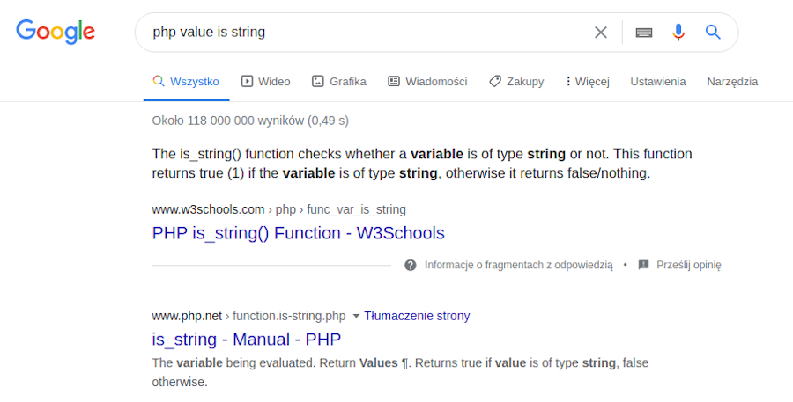Click the feedback flag icon

(643, 265)
